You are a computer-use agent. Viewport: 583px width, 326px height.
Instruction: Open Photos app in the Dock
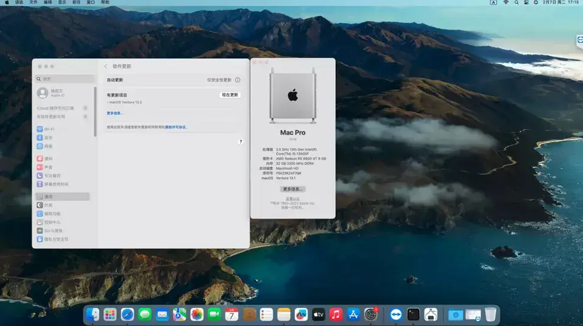[197, 314]
